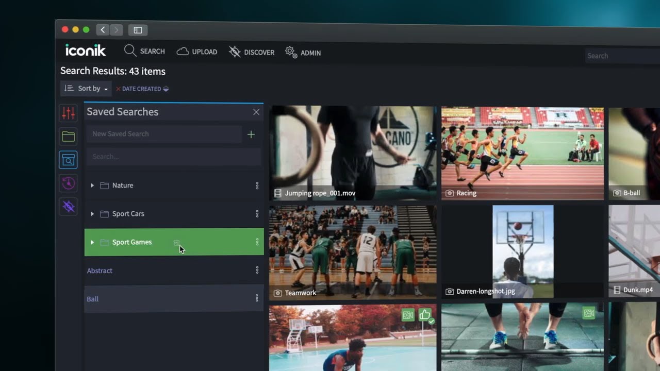This screenshot has height=371, width=660.
Task: Open the outdoor basketball court thumbnail
Action: click(353, 338)
